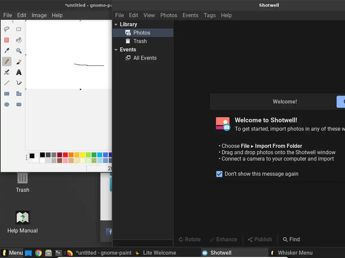Choose the pink eraser tool
Viewport: 345px width, 258px height.
[7, 40]
